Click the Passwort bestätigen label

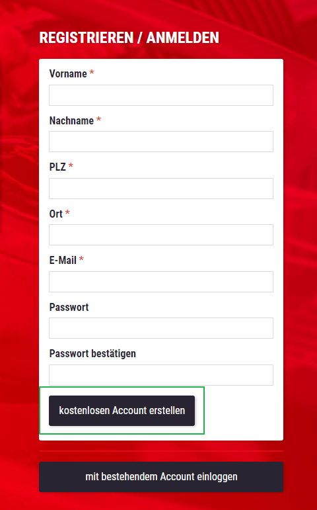92,354
